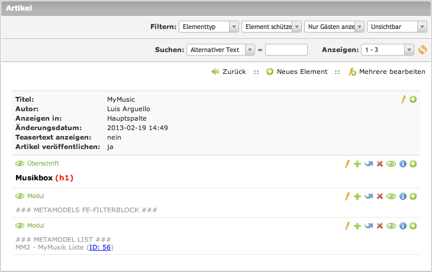Toggle visibility of Überschrift element in its action icons

(391, 164)
